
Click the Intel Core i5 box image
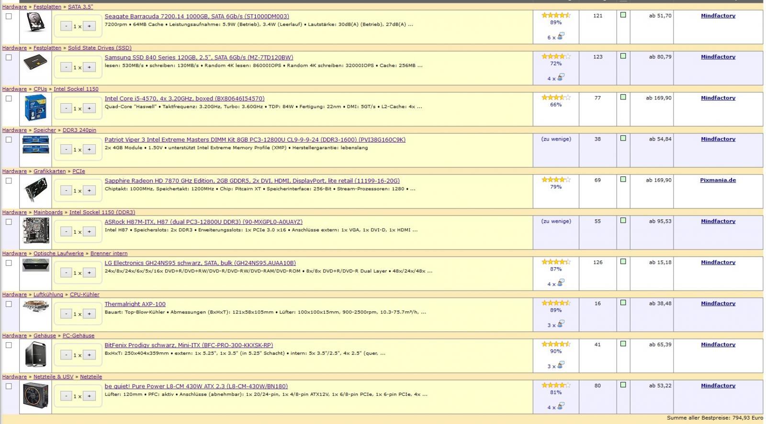point(35,108)
